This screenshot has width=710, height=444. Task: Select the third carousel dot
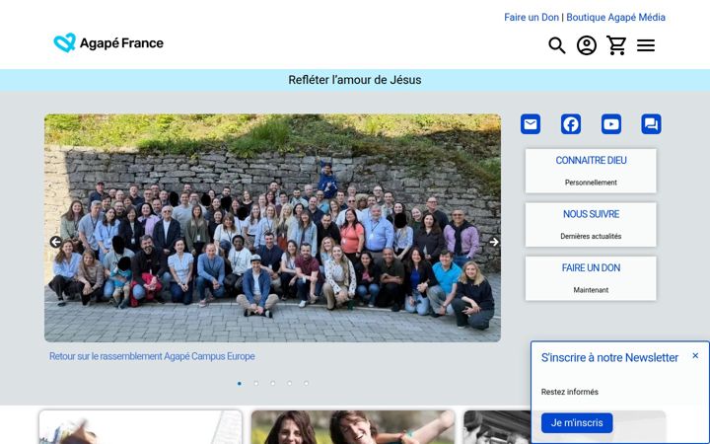[x=272, y=383]
